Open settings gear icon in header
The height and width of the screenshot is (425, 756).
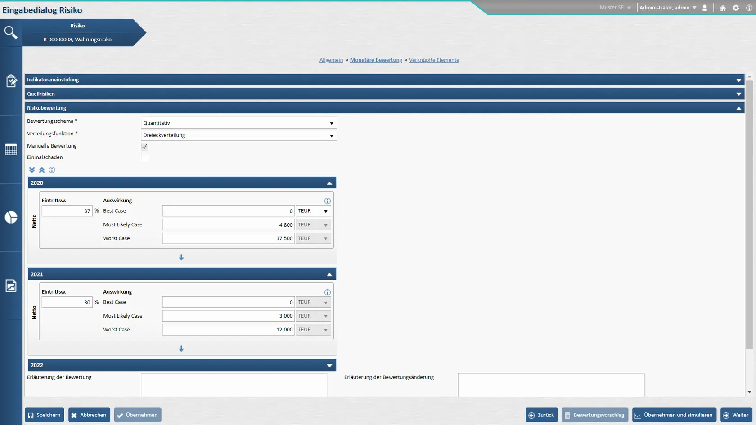[736, 8]
